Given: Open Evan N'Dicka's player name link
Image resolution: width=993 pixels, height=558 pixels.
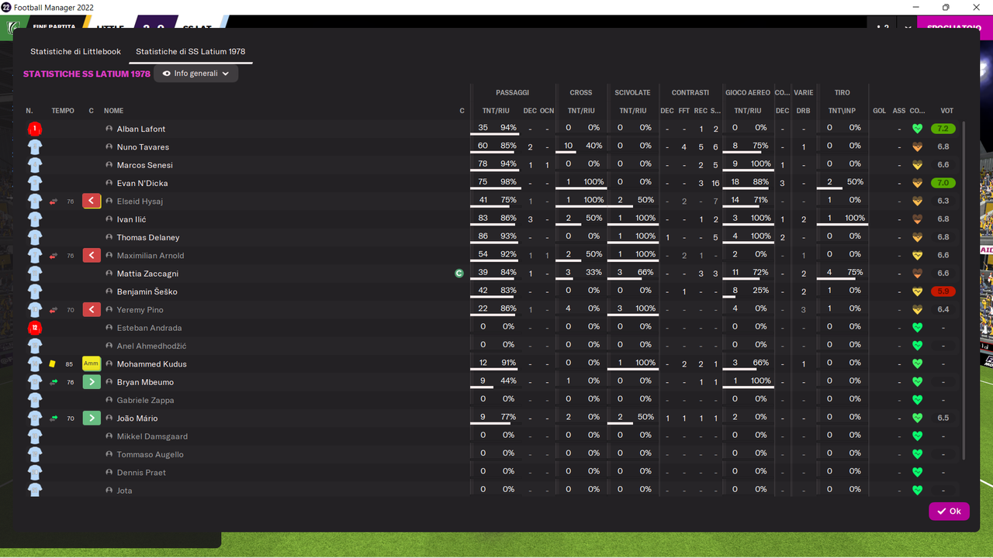Looking at the screenshot, I should point(142,183).
